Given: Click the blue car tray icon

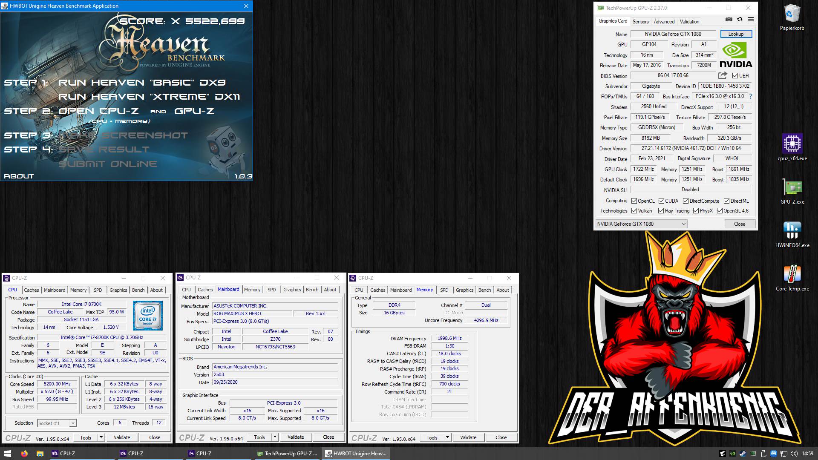Looking at the screenshot, I should tap(773, 454).
